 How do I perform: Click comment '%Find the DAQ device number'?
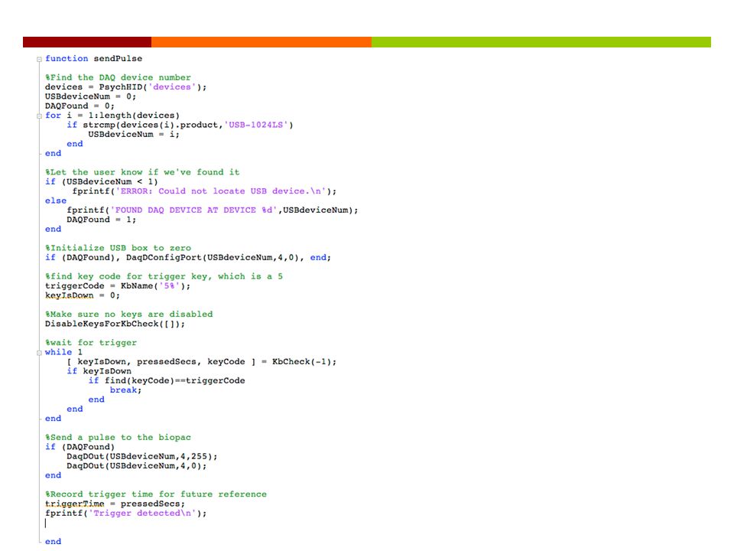coord(118,77)
